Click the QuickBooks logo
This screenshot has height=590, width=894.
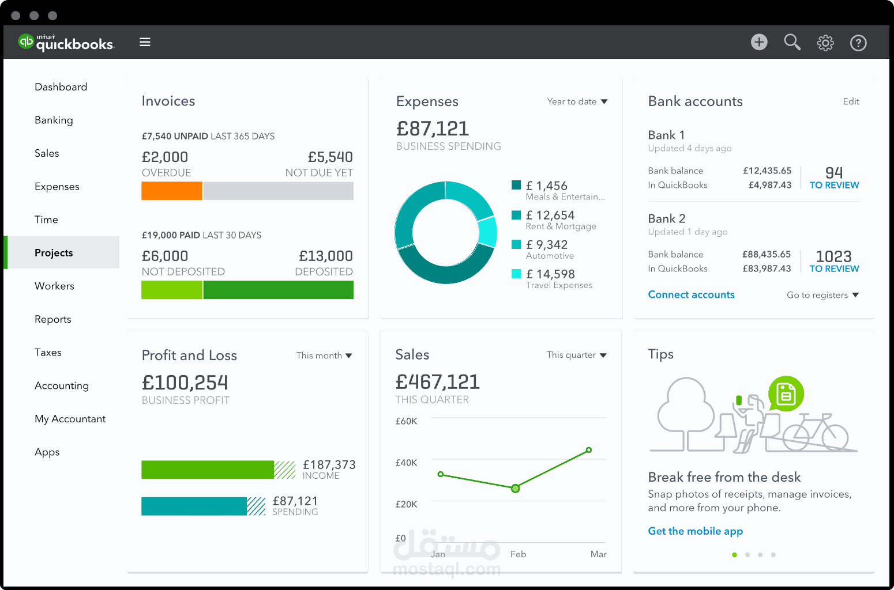65,41
